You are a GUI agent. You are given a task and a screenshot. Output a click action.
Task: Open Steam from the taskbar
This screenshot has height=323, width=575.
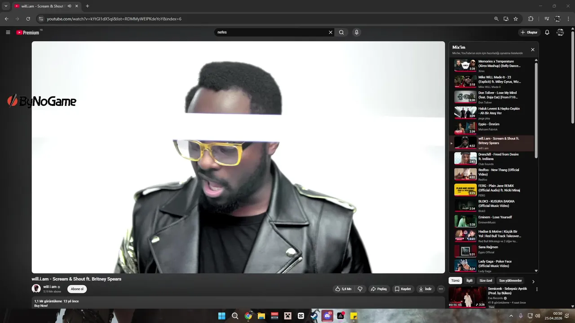[x=314, y=316]
